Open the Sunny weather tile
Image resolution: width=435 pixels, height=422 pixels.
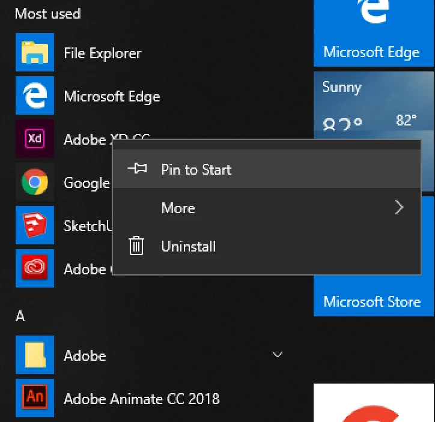pyautogui.click(x=374, y=105)
